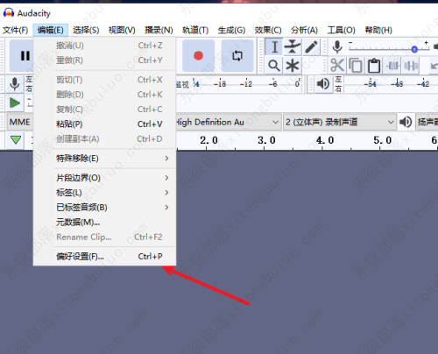Open the 播录(N) menu

pos(159,30)
